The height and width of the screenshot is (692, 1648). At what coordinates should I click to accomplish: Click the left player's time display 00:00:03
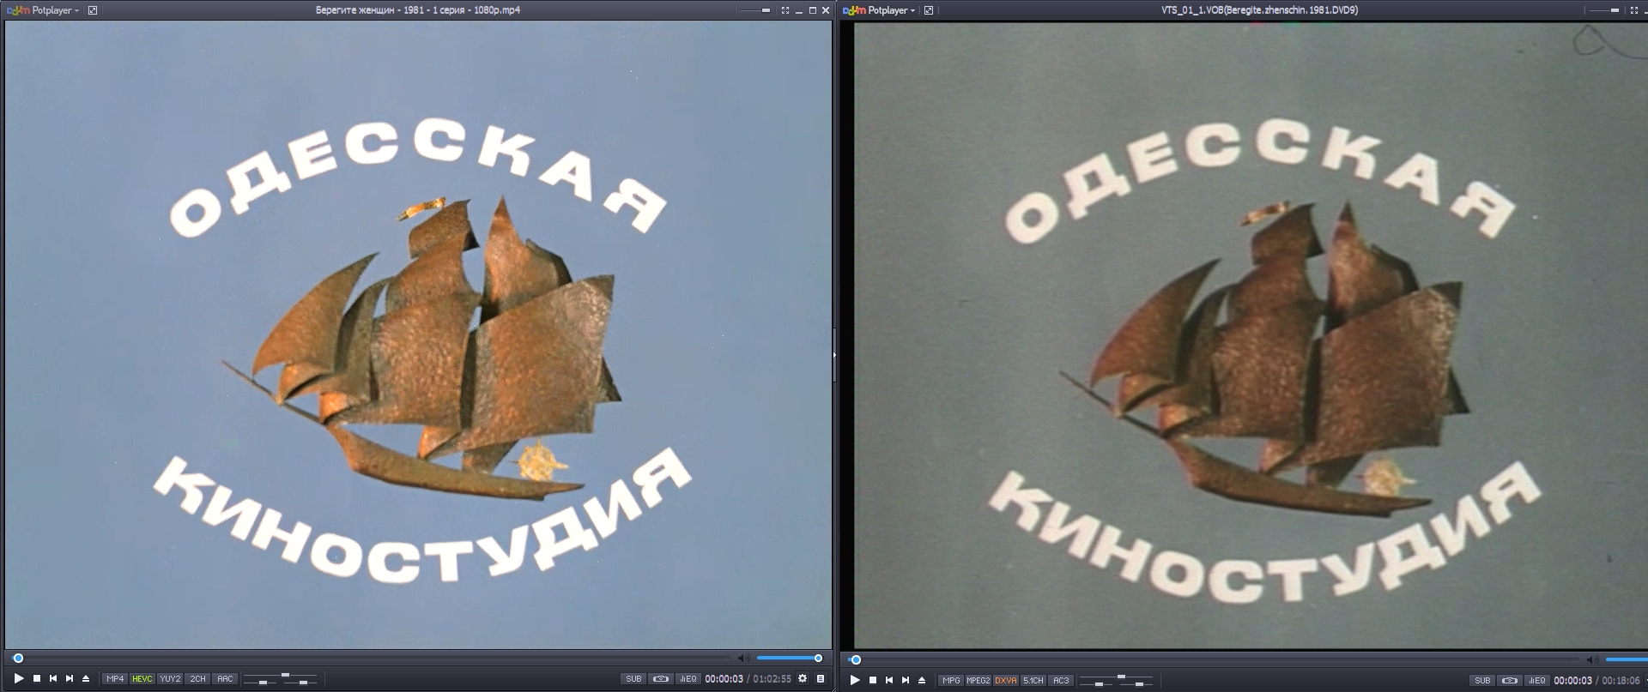click(x=724, y=678)
